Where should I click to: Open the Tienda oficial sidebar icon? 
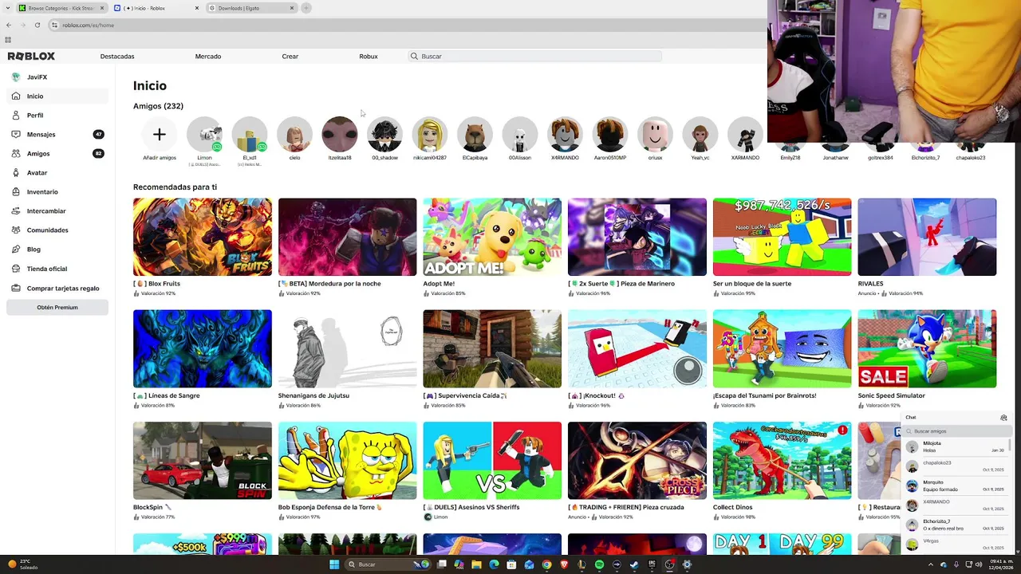pyautogui.click(x=16, y=269)
